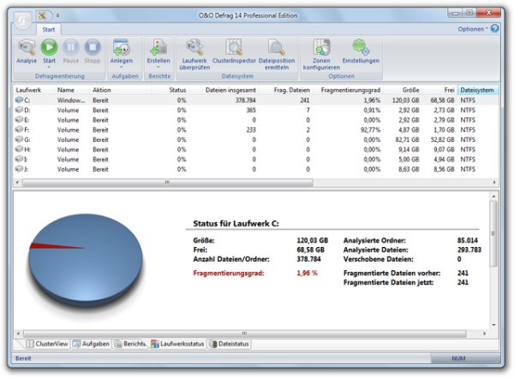Viewport: 514px width, 377px height.
Task: Click the Erstellen report icon
Action: [x=158, y=48]
